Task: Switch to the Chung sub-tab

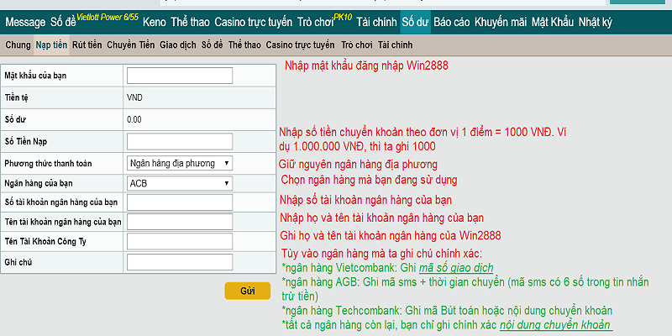Action: [18, 45]
